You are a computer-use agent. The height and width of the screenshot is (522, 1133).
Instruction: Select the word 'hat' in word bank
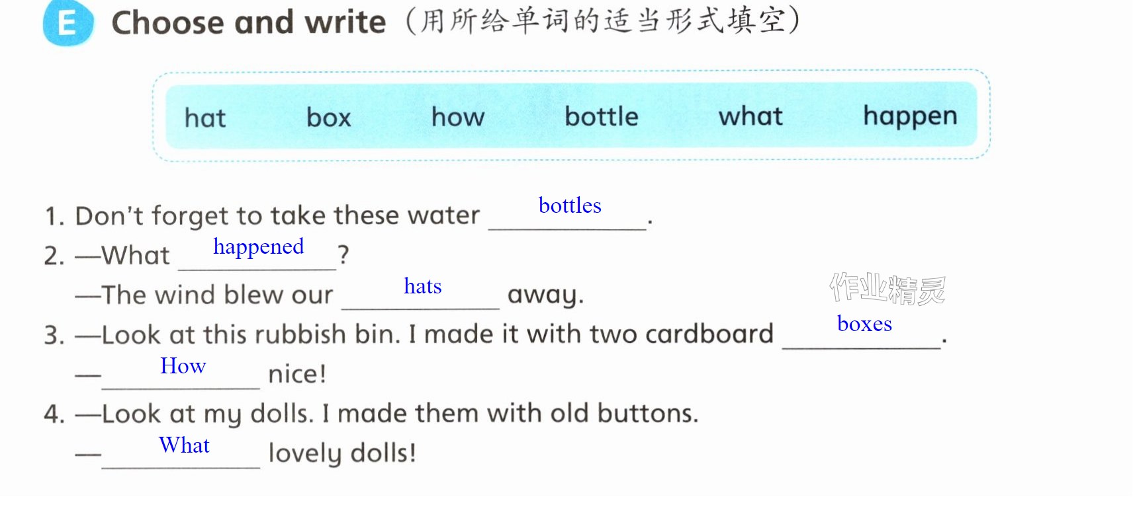[205, 118]
